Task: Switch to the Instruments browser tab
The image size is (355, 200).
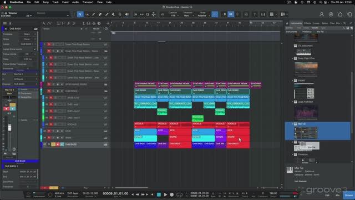Action: (x=296, y=23)
